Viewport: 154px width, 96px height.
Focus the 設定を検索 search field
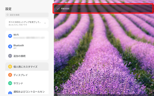[x=27, y=15]
